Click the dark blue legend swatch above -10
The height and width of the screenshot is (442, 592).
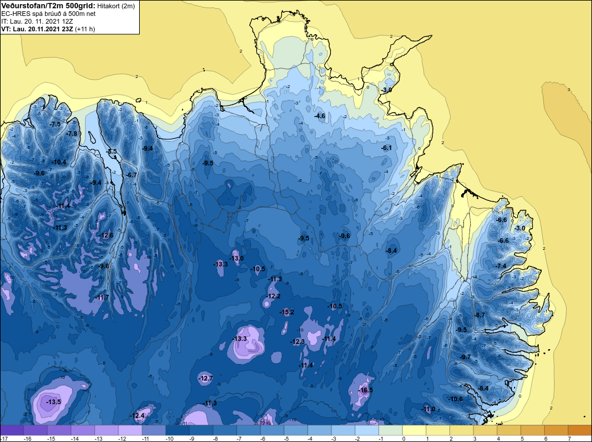coord(178,430)
